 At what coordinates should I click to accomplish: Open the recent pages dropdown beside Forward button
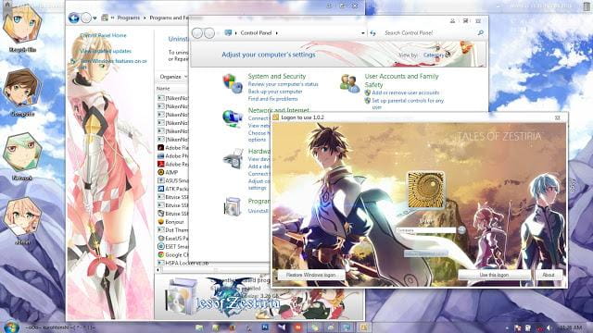(95, 18)
